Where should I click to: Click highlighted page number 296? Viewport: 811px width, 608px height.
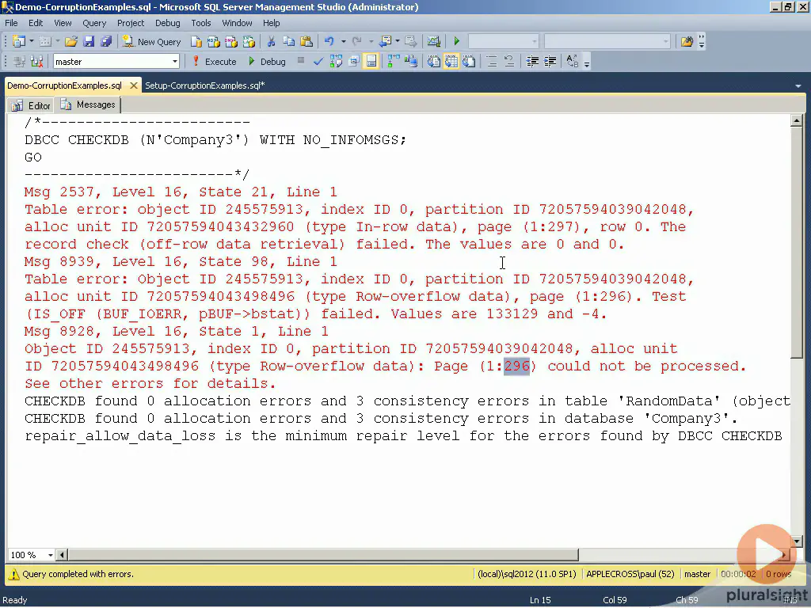(x=516, y=366)
